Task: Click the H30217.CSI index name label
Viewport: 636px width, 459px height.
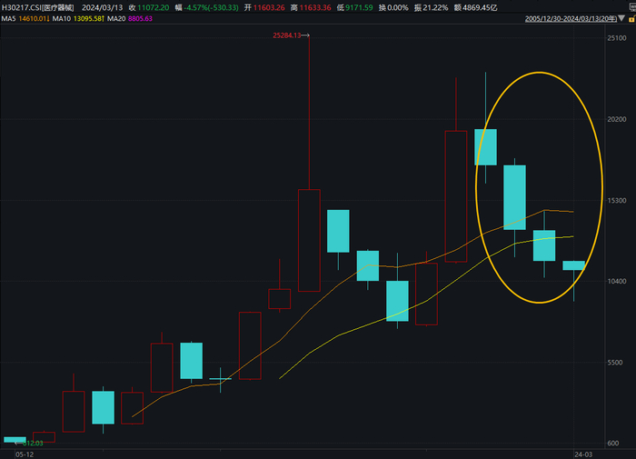Action: [38, 7]
